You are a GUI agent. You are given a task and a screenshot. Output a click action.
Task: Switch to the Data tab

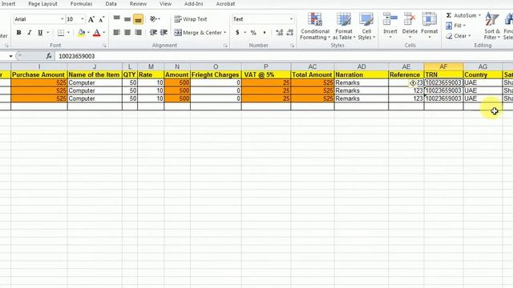(111, 4)
